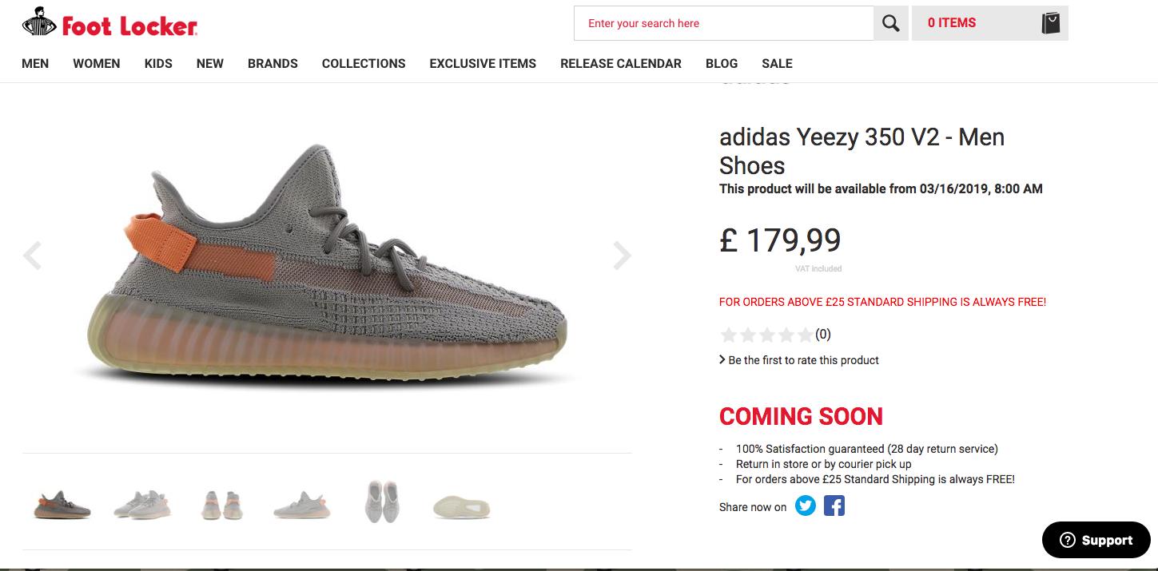The image size is (1158, 571).
Task: Click the 0 ITEMS cart link
Action: tap(952, 23)
